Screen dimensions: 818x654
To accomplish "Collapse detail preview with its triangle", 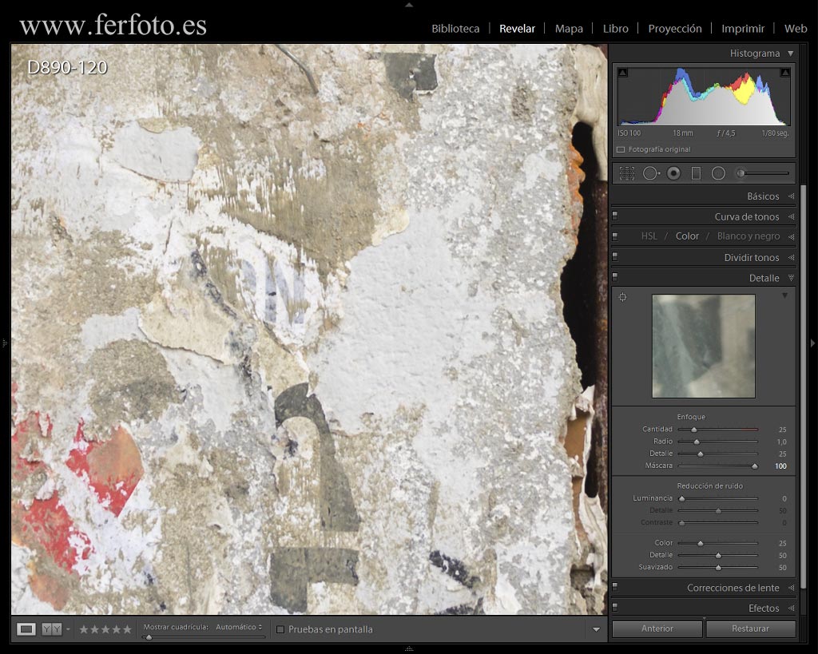I will (784, 295).
